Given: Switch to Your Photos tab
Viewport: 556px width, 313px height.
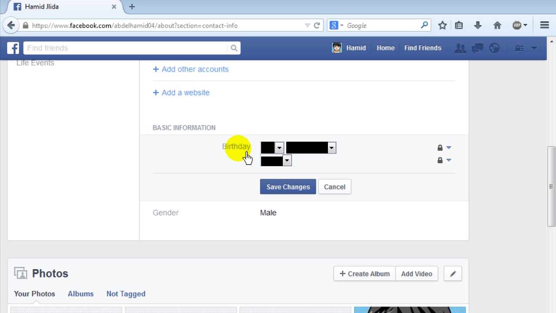Looking at the screenshot, I should coord(35,294).
